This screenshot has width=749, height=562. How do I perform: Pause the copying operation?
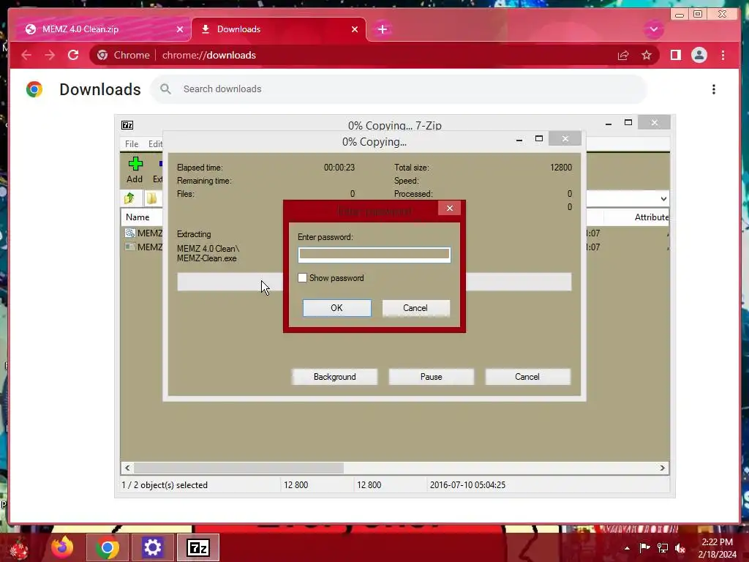coord(431,377)
